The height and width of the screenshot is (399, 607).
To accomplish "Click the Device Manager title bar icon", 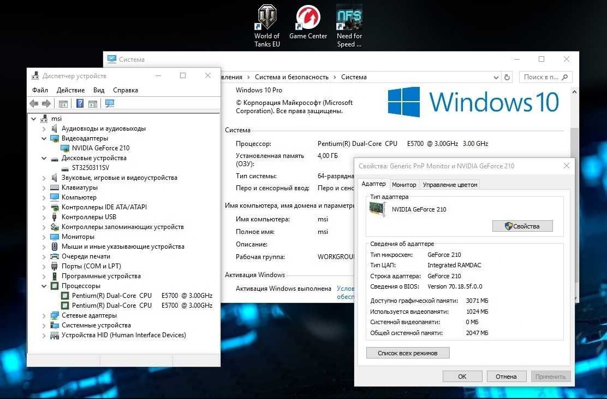I will 35,75.
